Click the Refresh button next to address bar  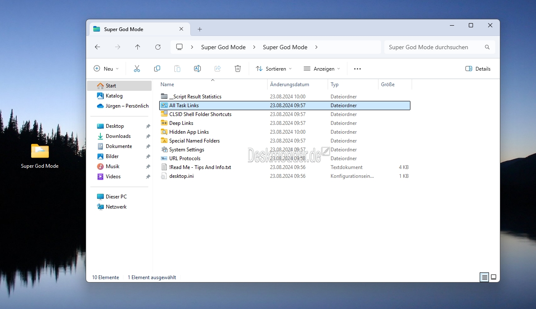point(158,47)
